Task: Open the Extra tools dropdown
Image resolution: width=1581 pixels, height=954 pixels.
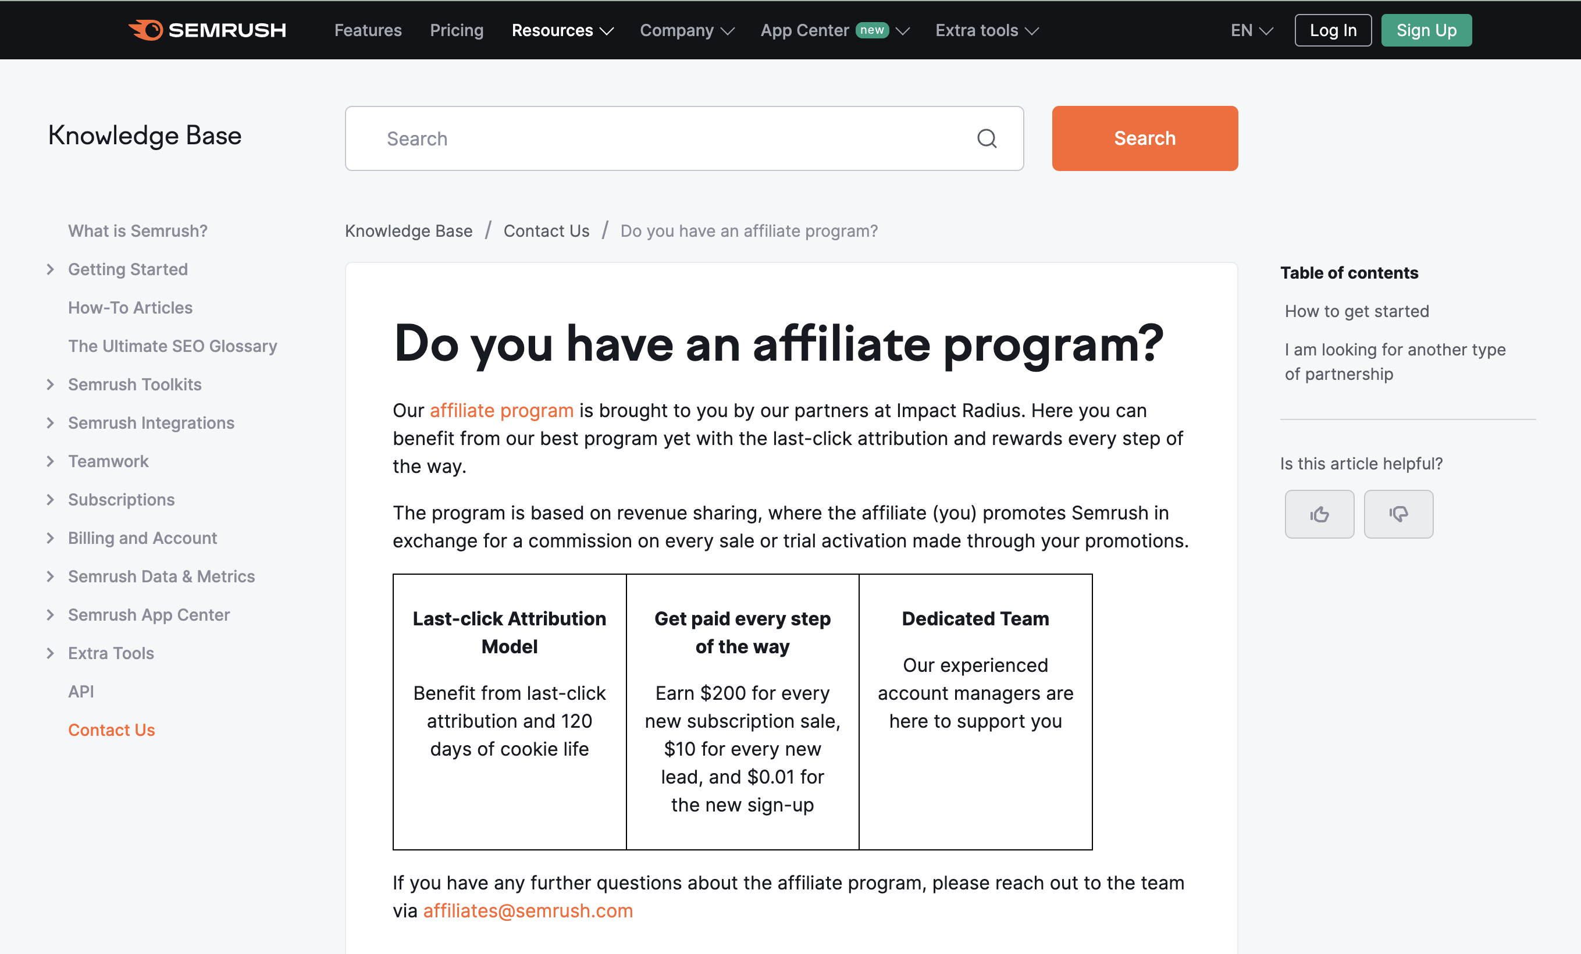Action: coord(986,30)
